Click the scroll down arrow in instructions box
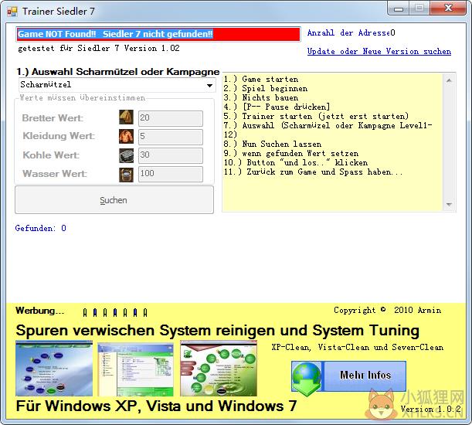This screenshot has height=425, width=472. tap(449, 204)
